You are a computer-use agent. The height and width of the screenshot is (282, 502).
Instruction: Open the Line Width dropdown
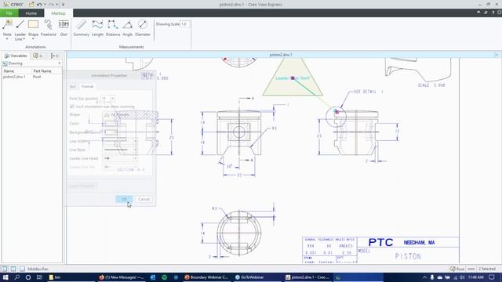(x=136, y=141)
